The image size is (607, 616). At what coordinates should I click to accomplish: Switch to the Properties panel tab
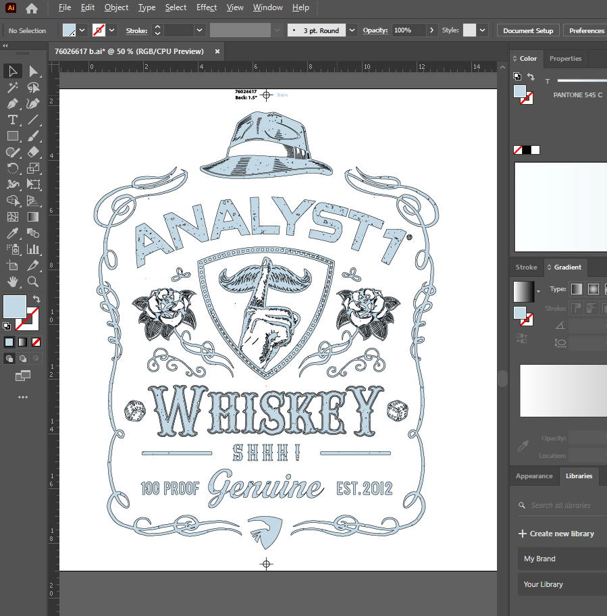[565, 59]
